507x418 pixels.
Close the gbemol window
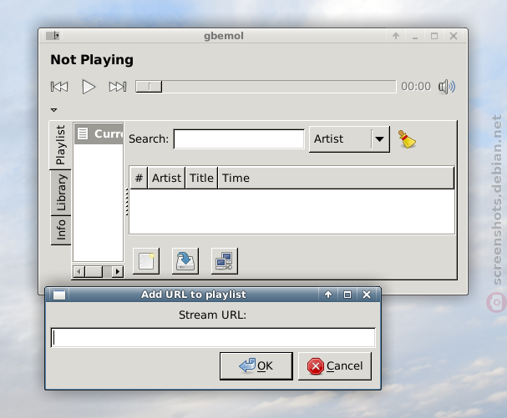(x=454, y=36)
